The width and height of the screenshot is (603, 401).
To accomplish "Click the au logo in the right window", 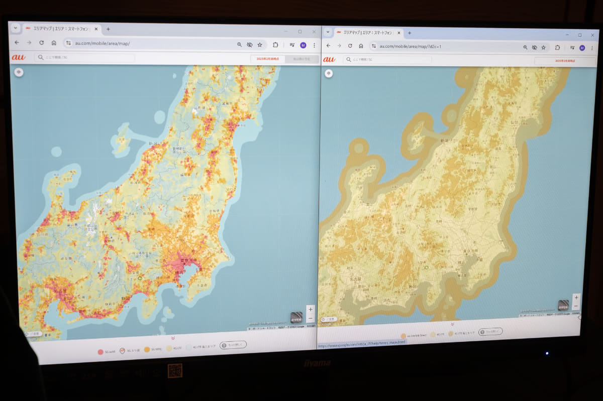I will point(329,59).
